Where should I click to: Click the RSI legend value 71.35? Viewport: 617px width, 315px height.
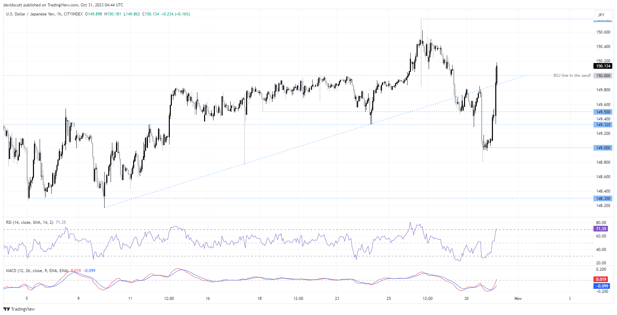(61, 222)
